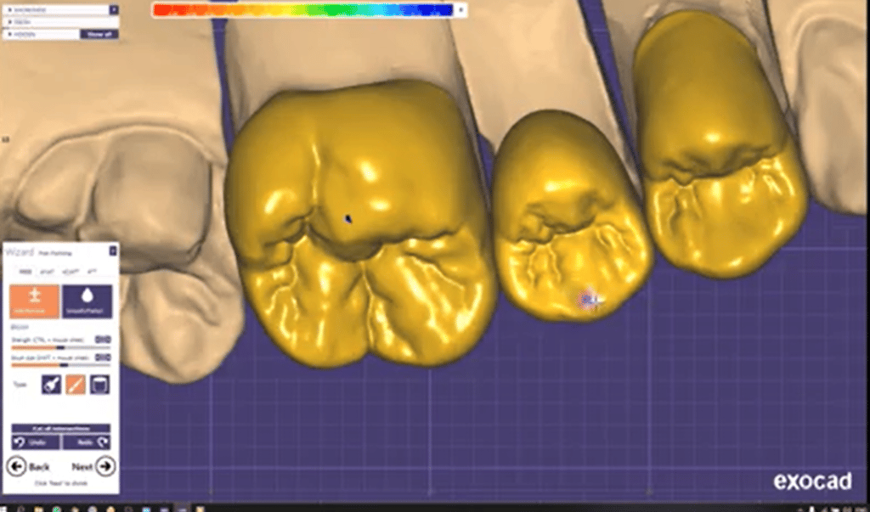The height and width of the screenshot is (512, 870).
Task: Toggle the brush size lock switch
Action: click(x=103, y=358)
